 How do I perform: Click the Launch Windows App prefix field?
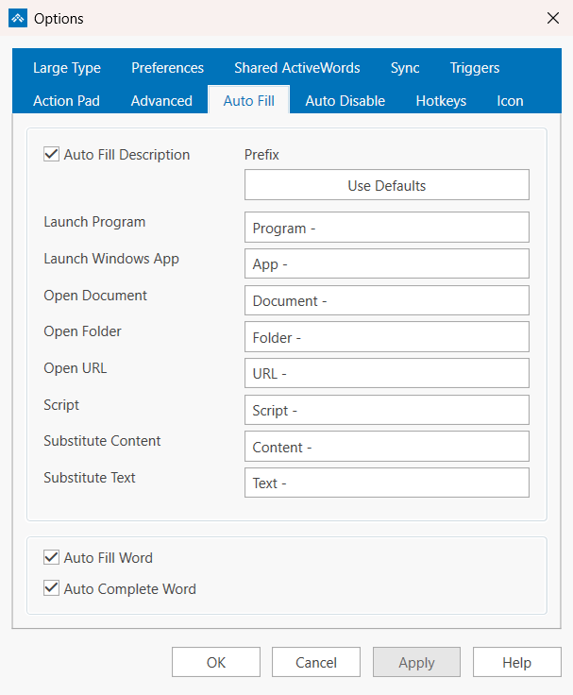[x=387, y=263]
